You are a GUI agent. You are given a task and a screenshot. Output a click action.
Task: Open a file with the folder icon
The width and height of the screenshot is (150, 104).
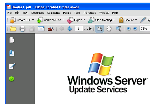[13, 29]
